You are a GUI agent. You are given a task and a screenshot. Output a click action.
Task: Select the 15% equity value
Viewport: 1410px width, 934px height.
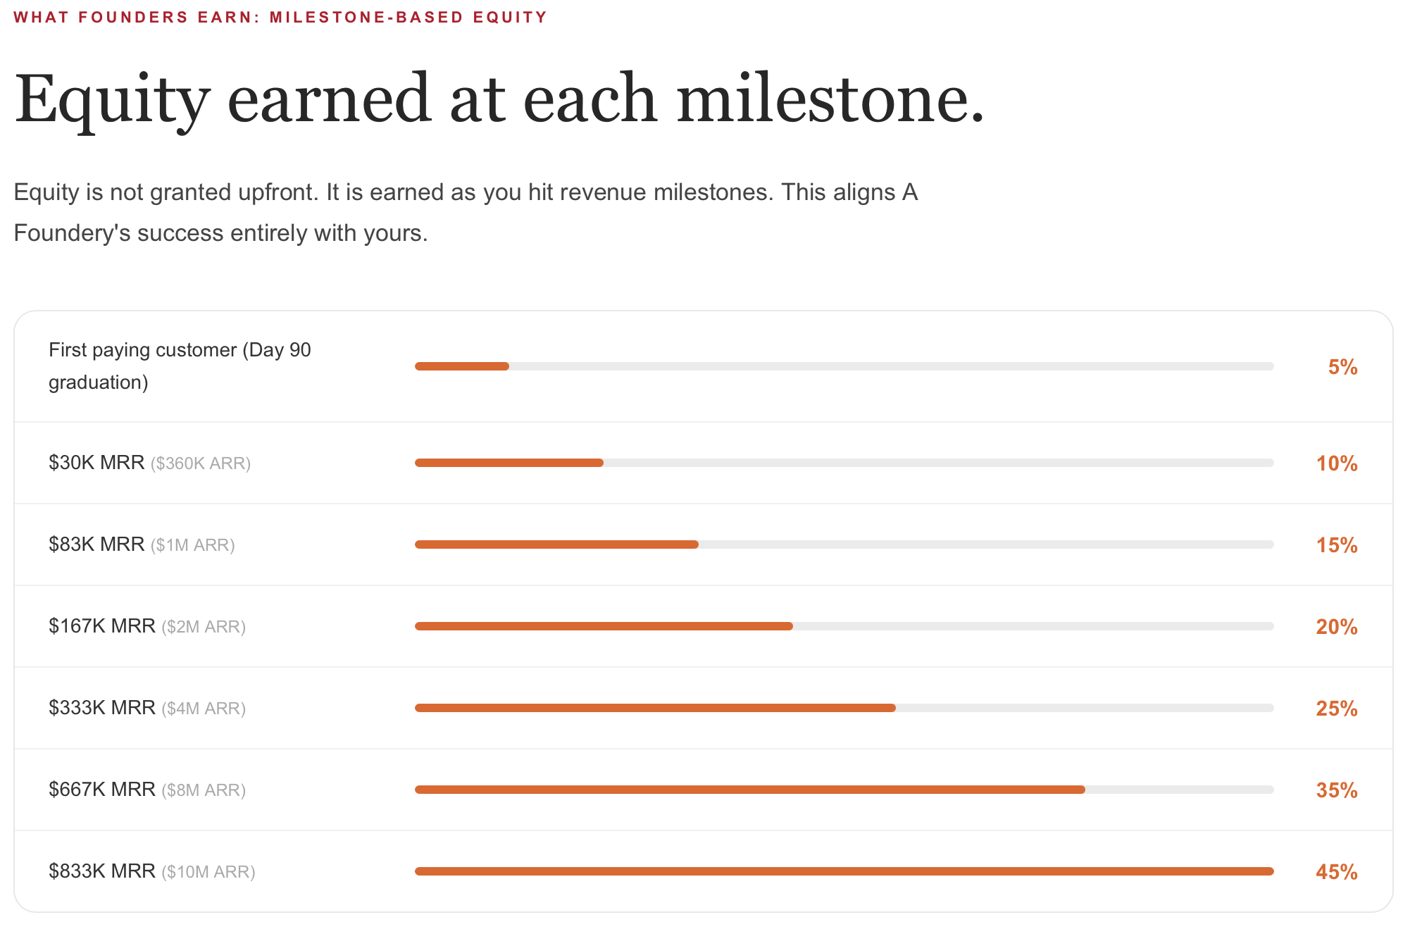1337,545
